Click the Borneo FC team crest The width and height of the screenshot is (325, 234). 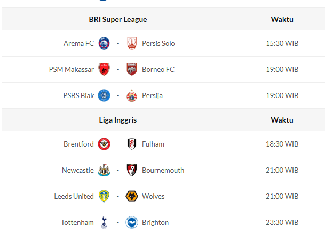(x=132, y=69)
